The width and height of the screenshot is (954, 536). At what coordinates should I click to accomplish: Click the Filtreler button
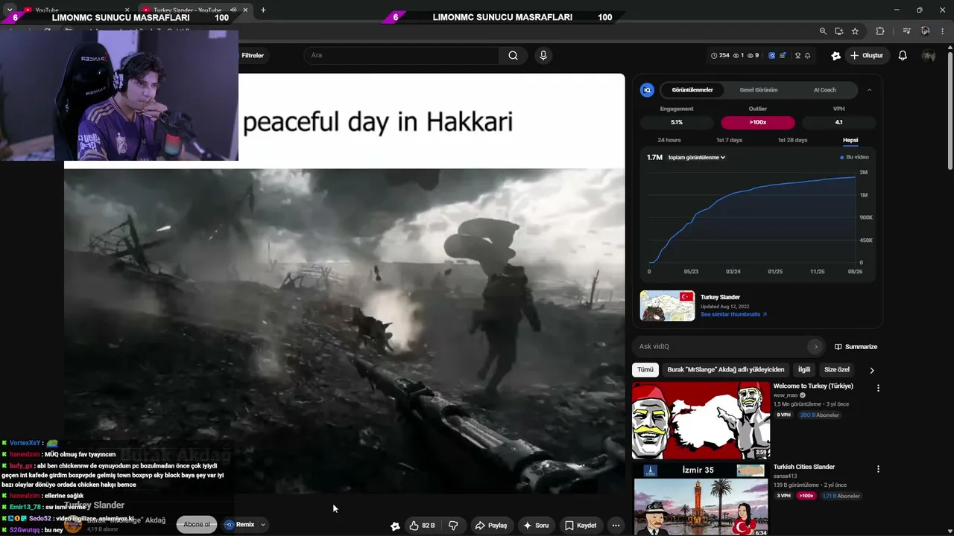tap(252, 55)
